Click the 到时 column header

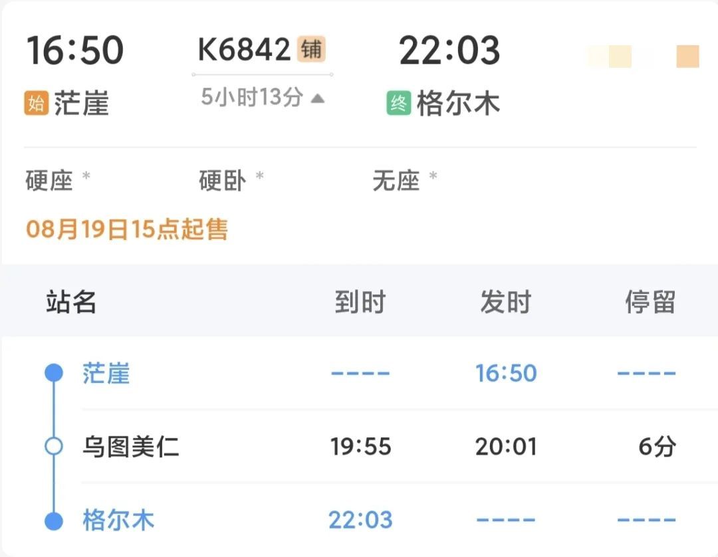(361, 302)
